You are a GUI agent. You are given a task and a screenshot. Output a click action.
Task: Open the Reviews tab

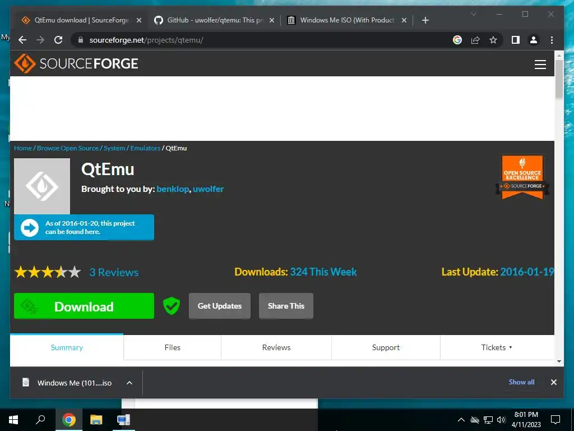click(276, 347)
